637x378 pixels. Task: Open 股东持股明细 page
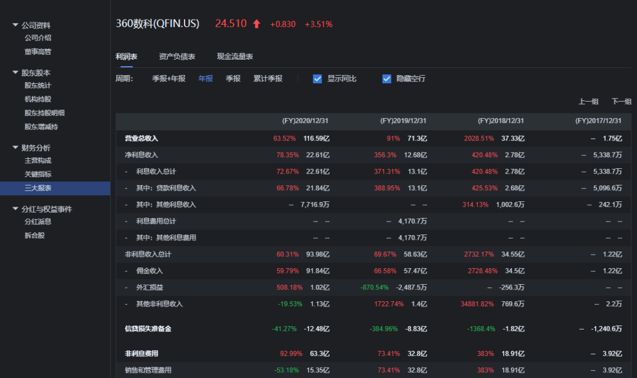click(x=45, y=113)
